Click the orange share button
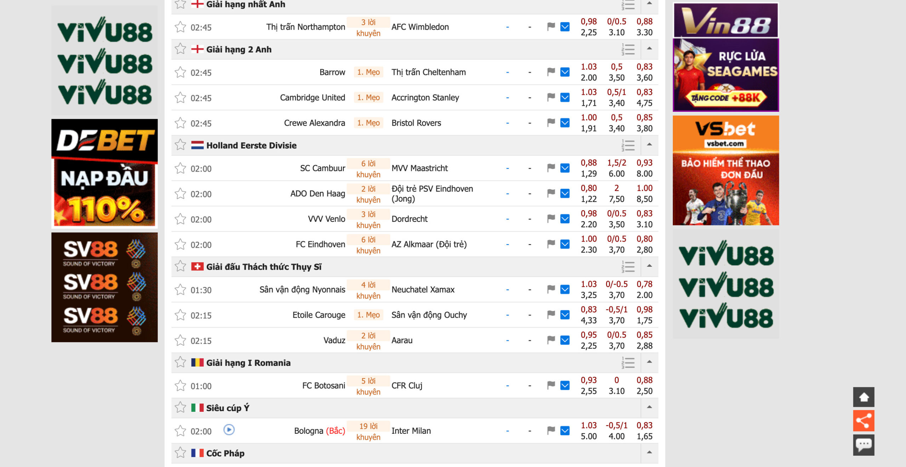 pos(864,421)
